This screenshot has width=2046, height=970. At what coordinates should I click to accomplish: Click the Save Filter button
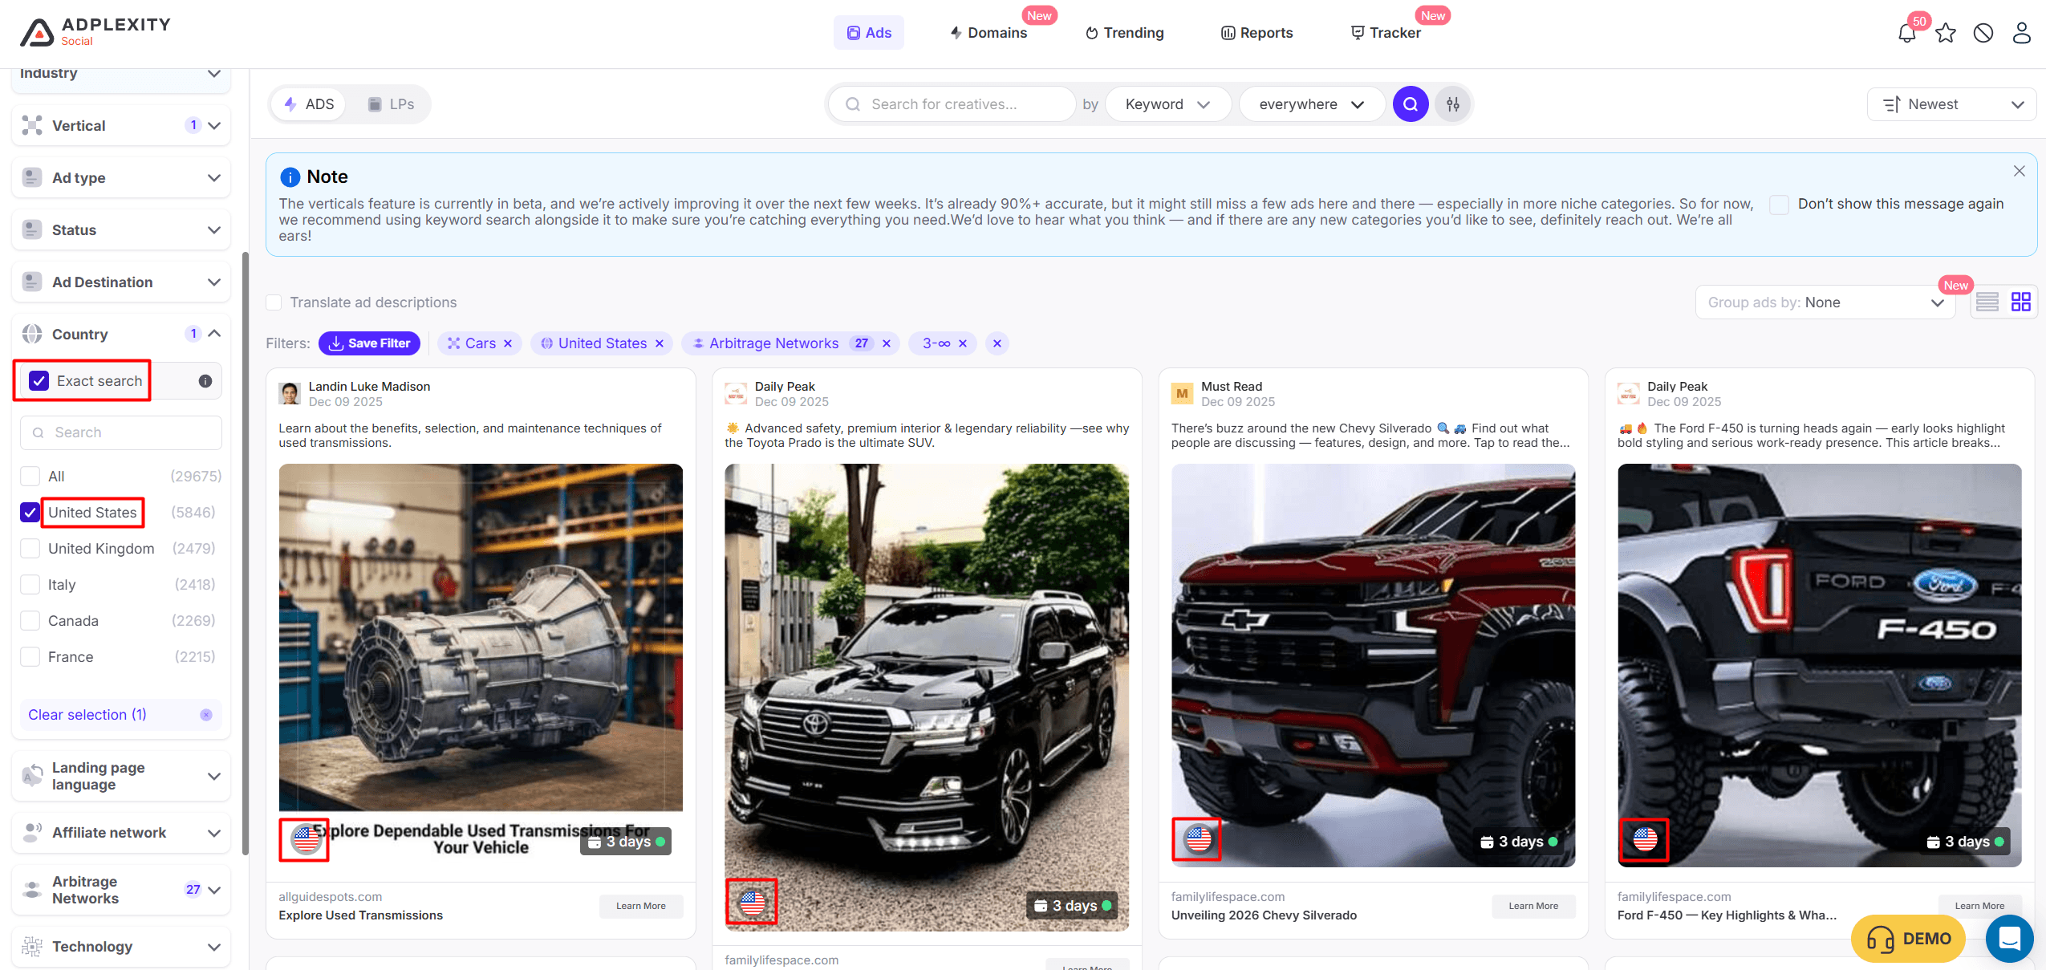(369, 343)
